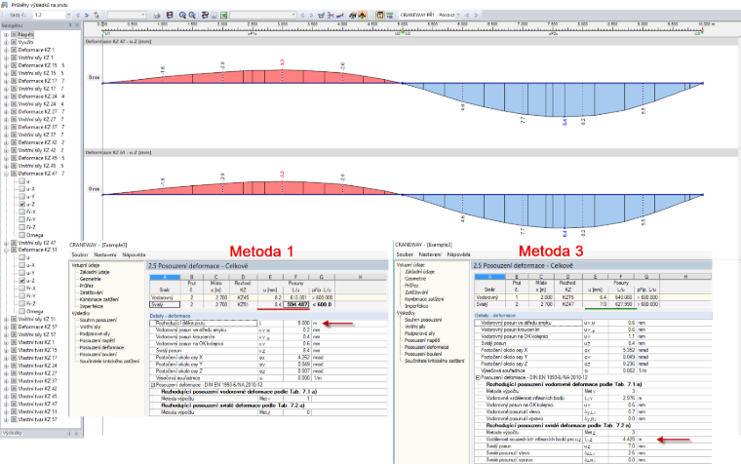Screen dimensions: 741x464
Task: Click the highlighted orange diagram fill icon
Action: pyautogui.click(x=363, y=16)
